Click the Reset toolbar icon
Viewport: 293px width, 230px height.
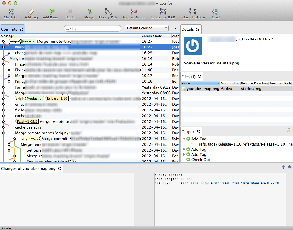coord(216,12)
